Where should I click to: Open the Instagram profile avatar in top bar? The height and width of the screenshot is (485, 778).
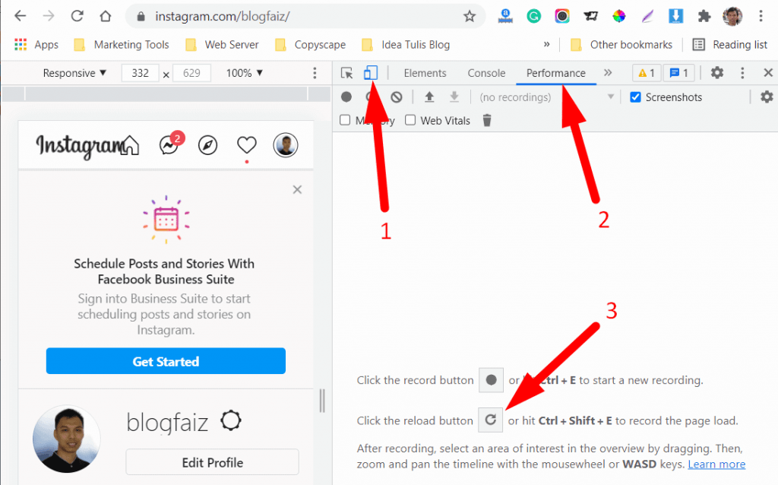[x=286, y=145]
